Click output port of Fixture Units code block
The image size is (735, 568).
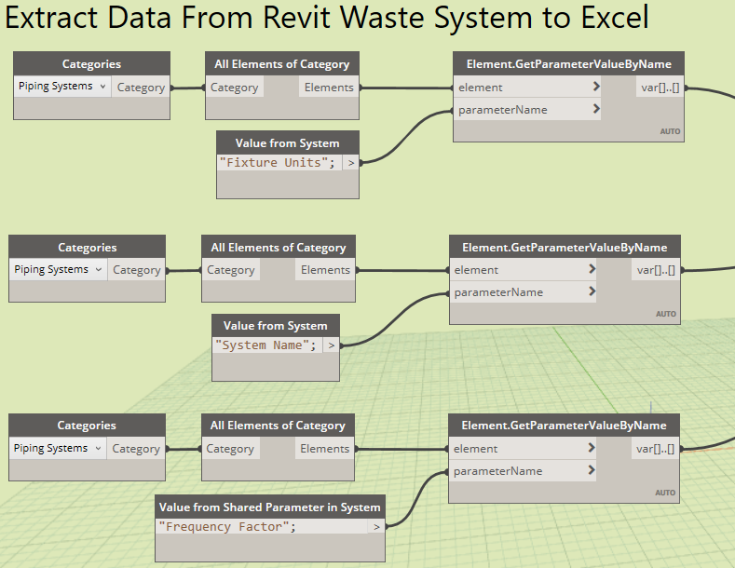(x=351, y=163)
